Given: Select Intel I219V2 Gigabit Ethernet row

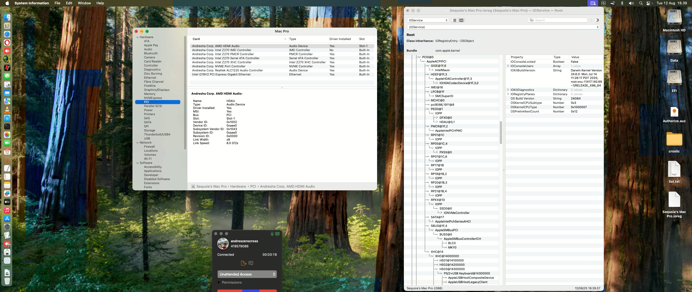Looking at the screenshot, I should coord(282,74).
